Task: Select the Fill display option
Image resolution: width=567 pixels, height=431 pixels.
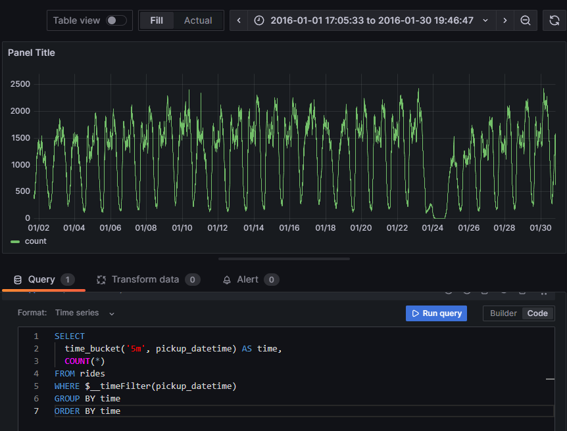Action: (157, 20)
